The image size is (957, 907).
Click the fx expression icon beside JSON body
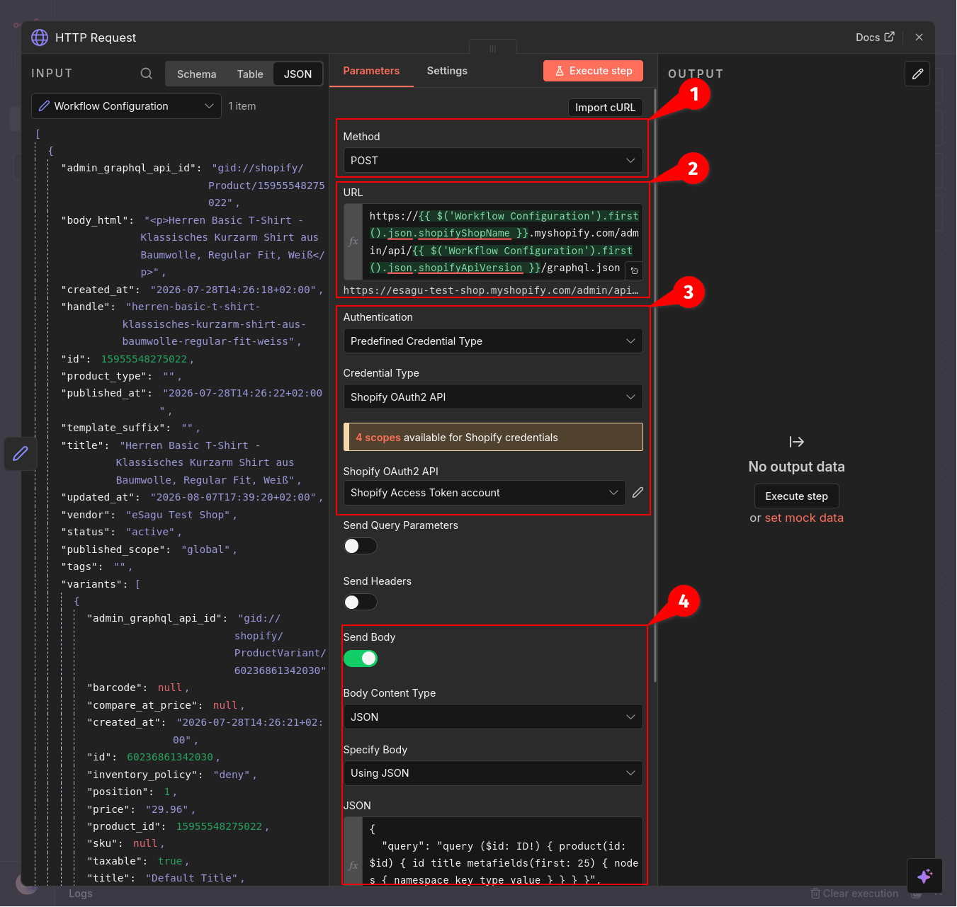pyautogui.click(x=353, y=865)
